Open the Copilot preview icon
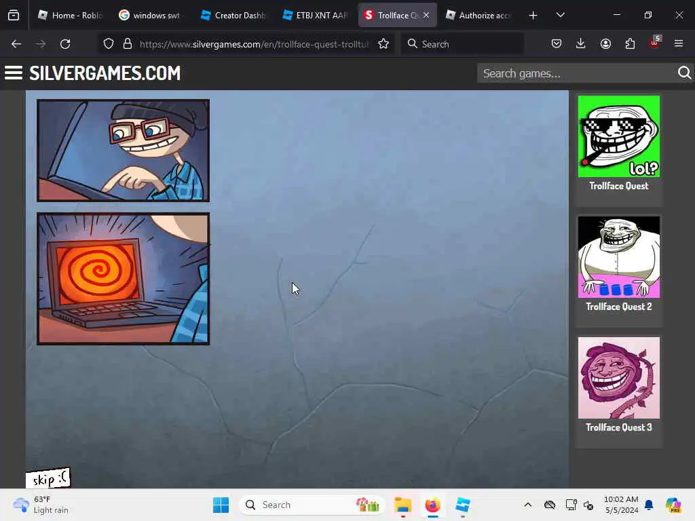Screen dimensions: 695x521 (x=673, y=505)
